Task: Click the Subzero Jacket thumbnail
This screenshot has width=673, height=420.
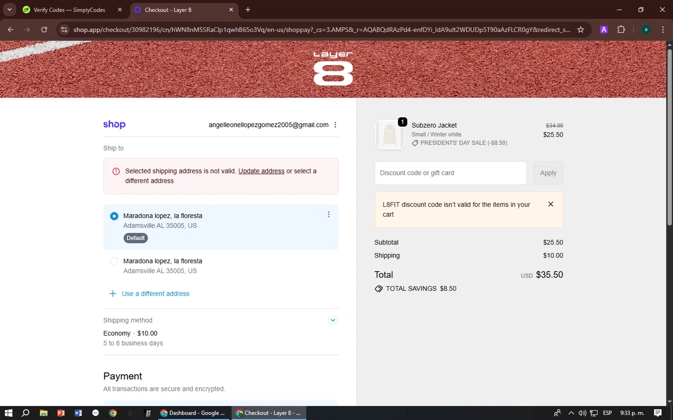Action: pos(389,134)
